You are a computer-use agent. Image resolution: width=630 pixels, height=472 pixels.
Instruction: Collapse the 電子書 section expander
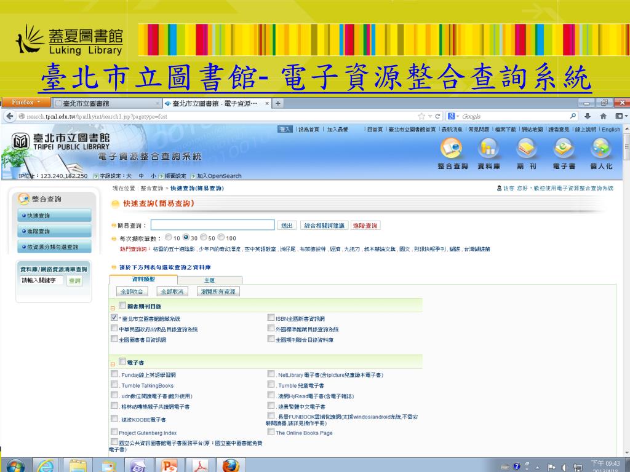click(113, 364)
